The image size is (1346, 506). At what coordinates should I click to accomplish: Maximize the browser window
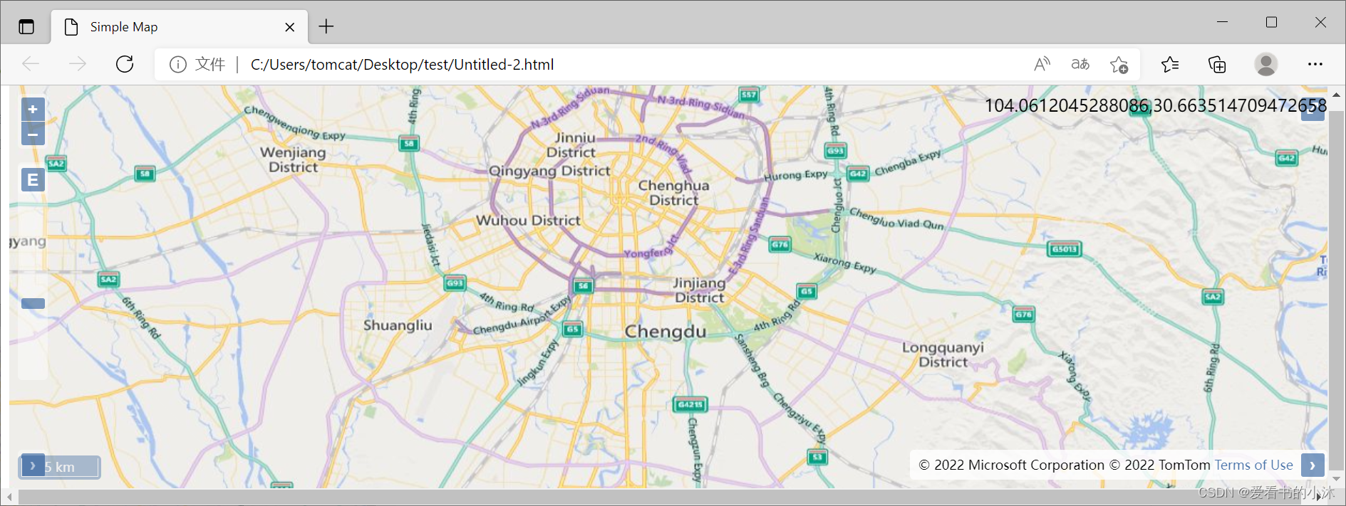click(1271, 22)
